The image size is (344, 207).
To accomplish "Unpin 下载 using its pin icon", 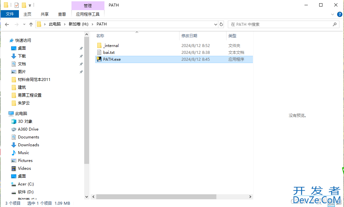I will pos(81,56).
